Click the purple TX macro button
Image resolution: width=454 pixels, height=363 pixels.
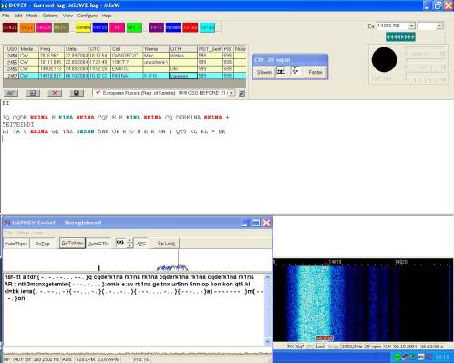pos(156,27)
